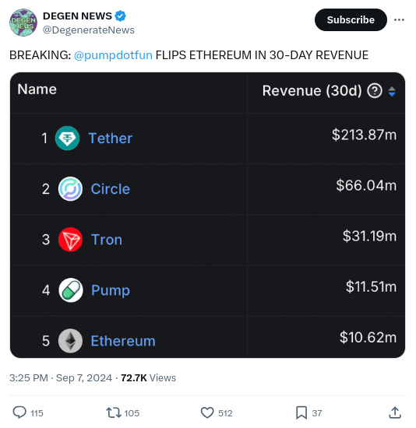Open the Pump link in table
Image resolution: width=416 pixels, height=428 pixels.
pos(111,290)
